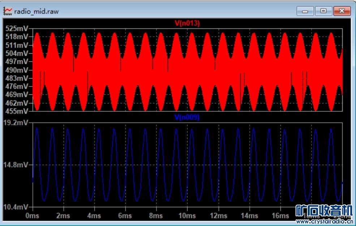This screenshot has width=356, height=226.
Task: Click the 19.2mV axis label
Action: pos(16,123)
